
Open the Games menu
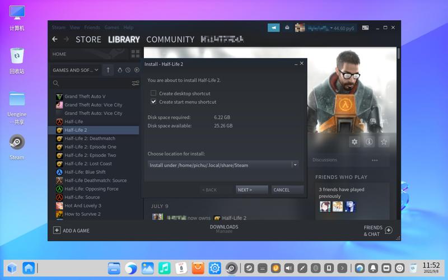(111, 27)
